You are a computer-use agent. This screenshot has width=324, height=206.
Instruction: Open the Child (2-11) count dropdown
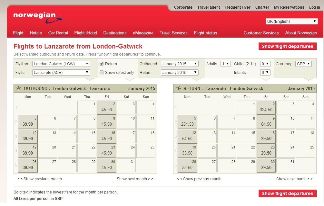point(265,64)
